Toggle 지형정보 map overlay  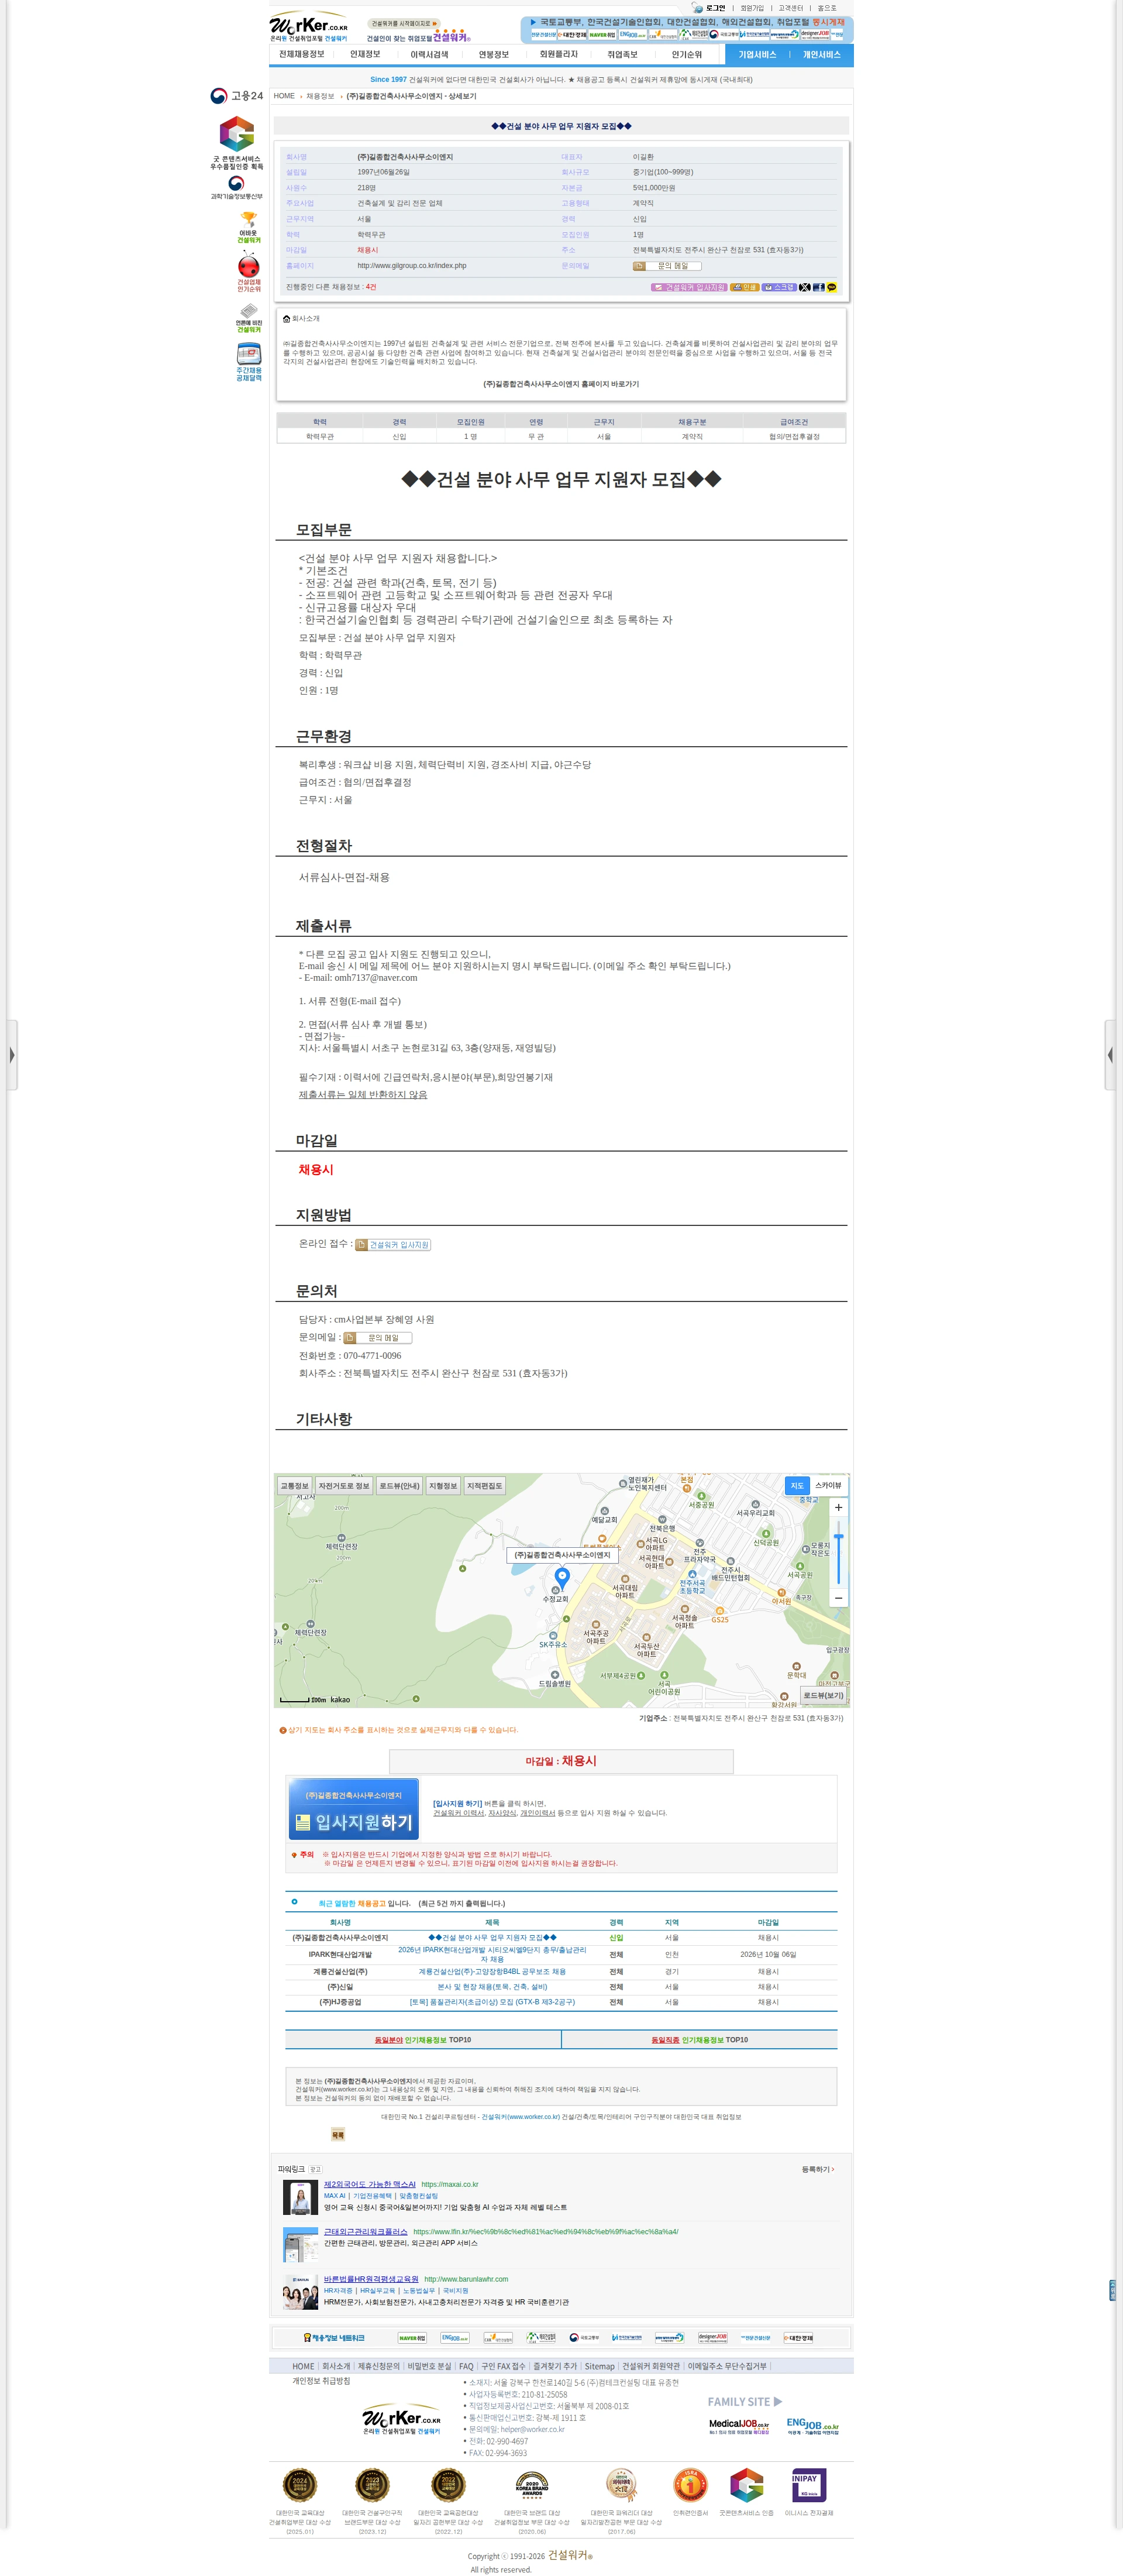443,1486
